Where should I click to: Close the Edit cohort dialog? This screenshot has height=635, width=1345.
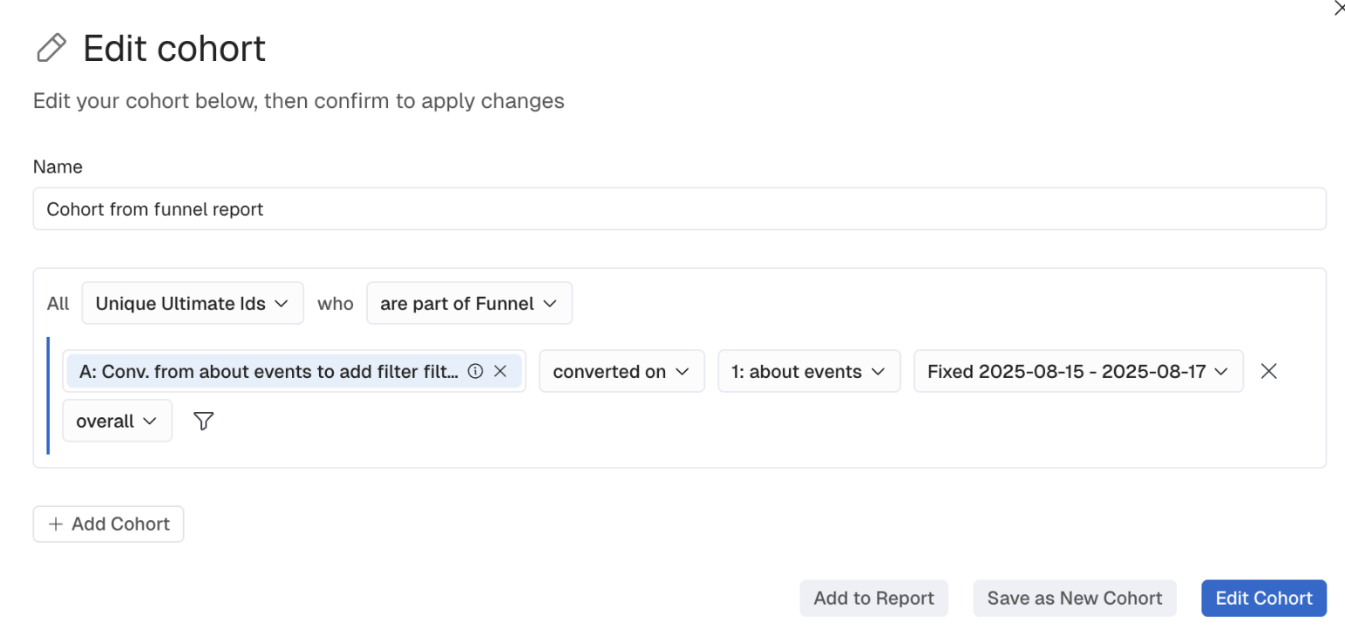click(x=1340, y=9)
